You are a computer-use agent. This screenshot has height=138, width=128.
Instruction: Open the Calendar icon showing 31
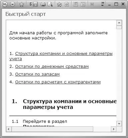pos(83,4)
